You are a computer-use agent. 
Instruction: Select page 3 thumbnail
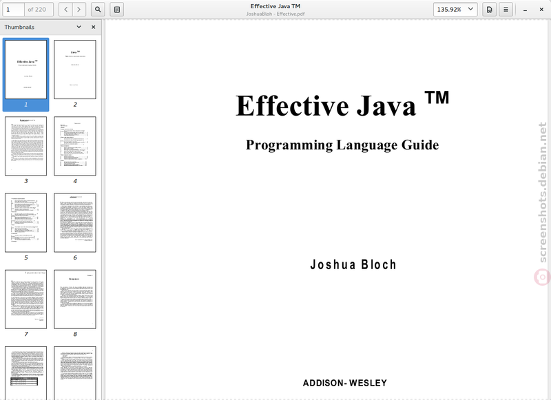25,146
